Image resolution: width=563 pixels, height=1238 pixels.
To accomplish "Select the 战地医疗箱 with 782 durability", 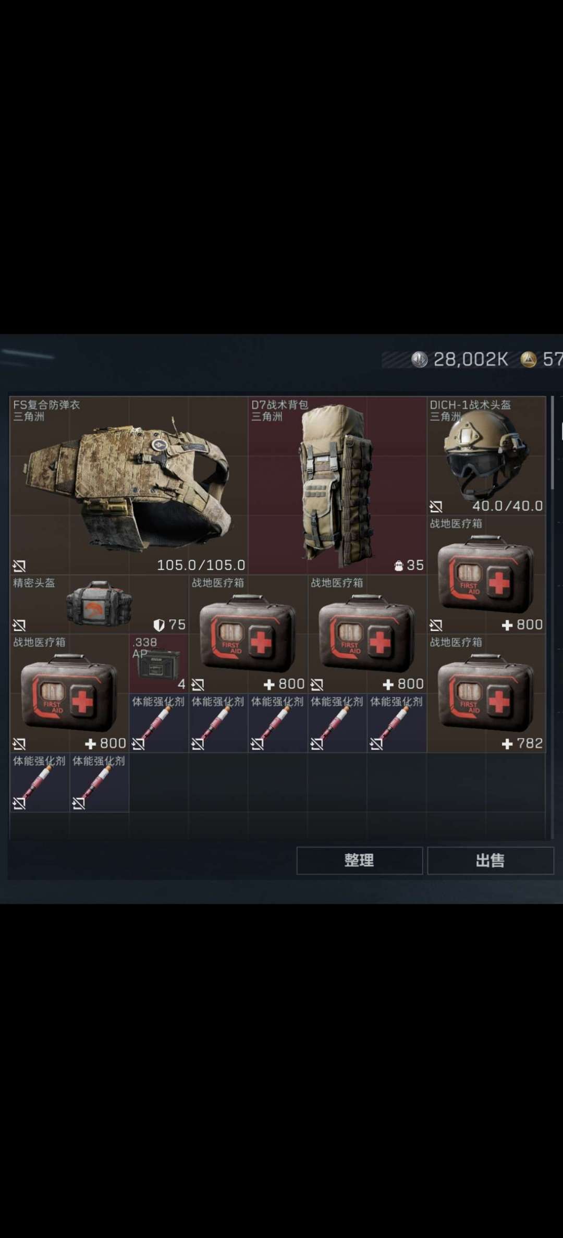I will 486,693.
